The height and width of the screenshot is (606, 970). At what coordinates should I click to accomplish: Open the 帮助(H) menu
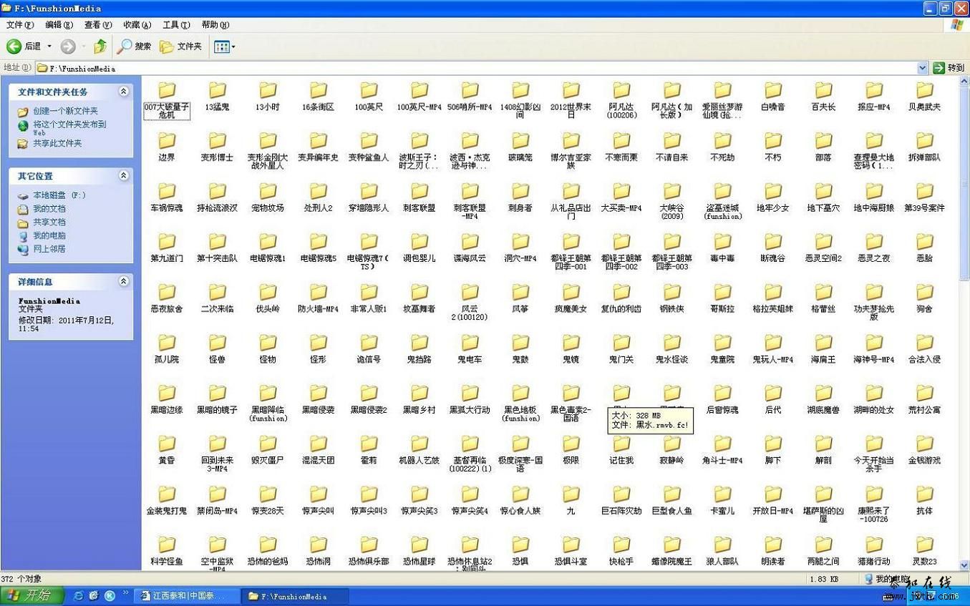pyautogui.click(x=215, y=24)
